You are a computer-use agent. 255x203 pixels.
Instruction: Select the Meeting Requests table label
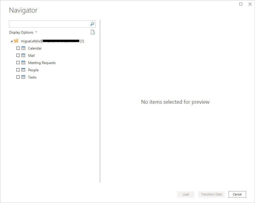tap(42, 63)
